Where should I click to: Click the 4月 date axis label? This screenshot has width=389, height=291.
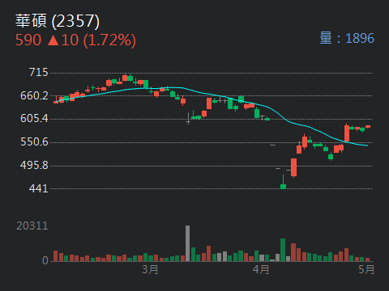click(261, 269)
